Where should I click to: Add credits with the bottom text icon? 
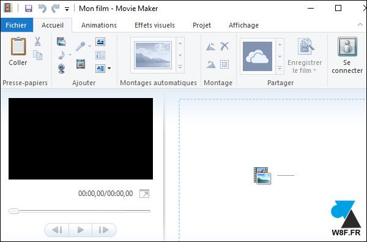[100, 69]
